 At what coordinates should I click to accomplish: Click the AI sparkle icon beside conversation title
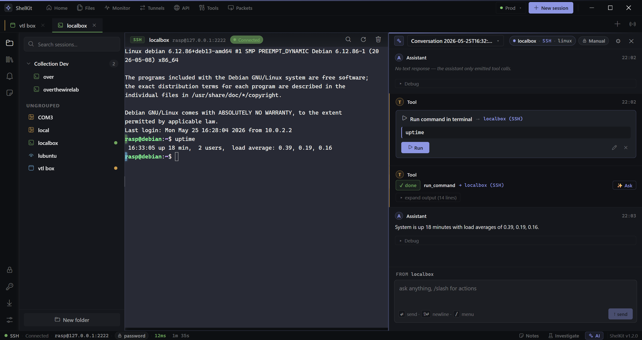[x=399, y=41]
